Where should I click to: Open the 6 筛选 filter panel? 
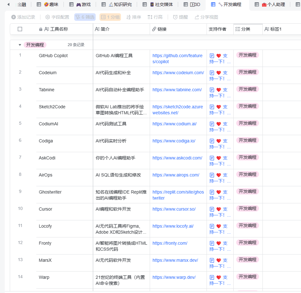(x=85, y=17)
